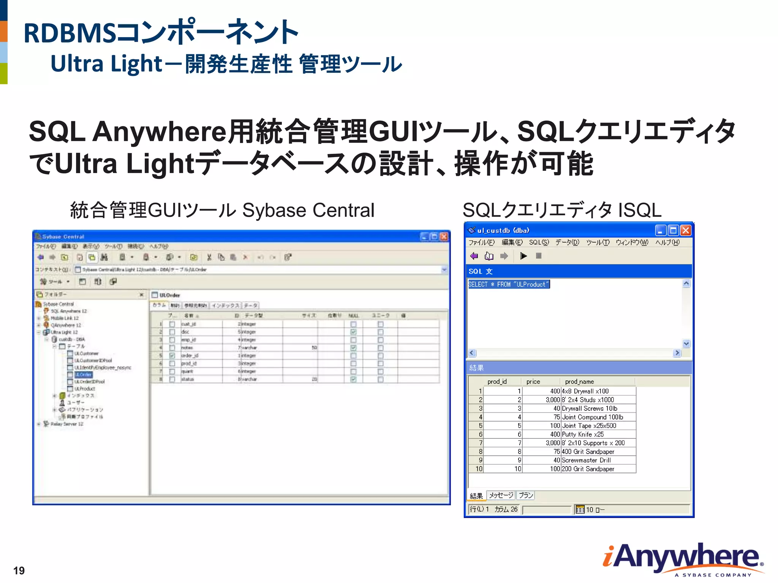The width and height of the screenshot is (778, 583).
Task: Collapse the テーブル folder node
Action: (x=54, y=347)
